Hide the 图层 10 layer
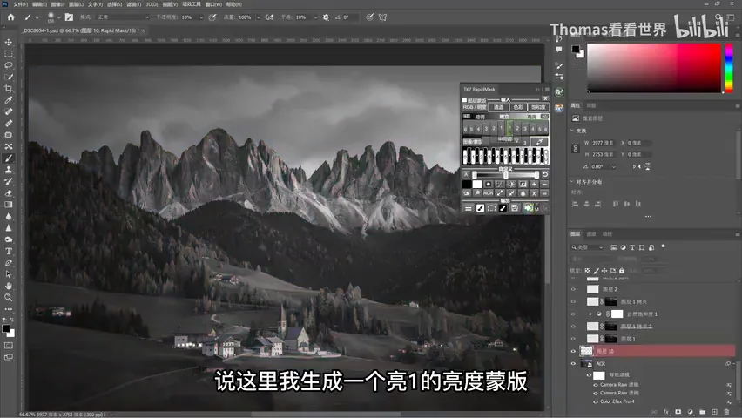 click(x=573, y=351)
